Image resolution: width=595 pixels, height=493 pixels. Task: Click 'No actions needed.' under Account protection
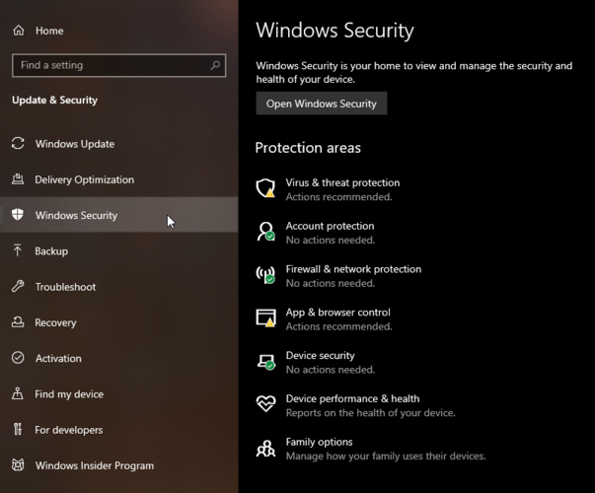(331, 240)
